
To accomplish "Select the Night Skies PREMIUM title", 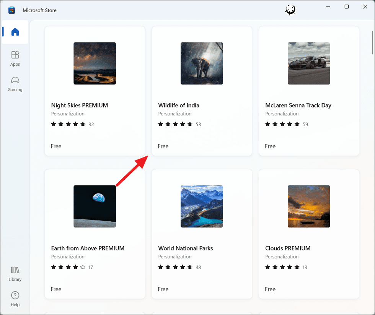I will 80,106.
